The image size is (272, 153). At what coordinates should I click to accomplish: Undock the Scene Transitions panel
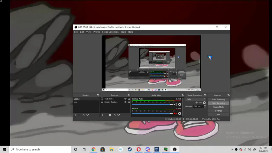tap(205, 95)
